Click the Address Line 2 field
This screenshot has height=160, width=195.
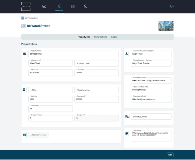click(97, 63)
